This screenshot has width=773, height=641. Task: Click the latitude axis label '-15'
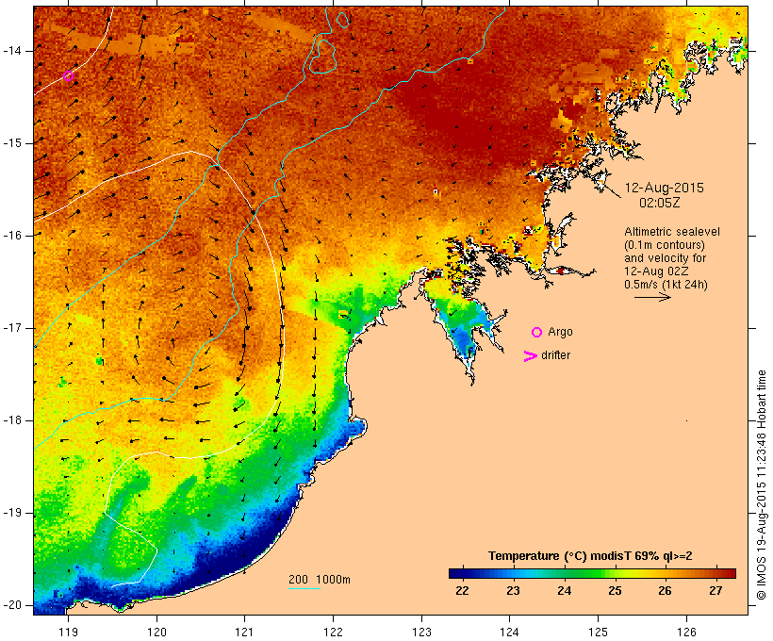coord(11,143)
